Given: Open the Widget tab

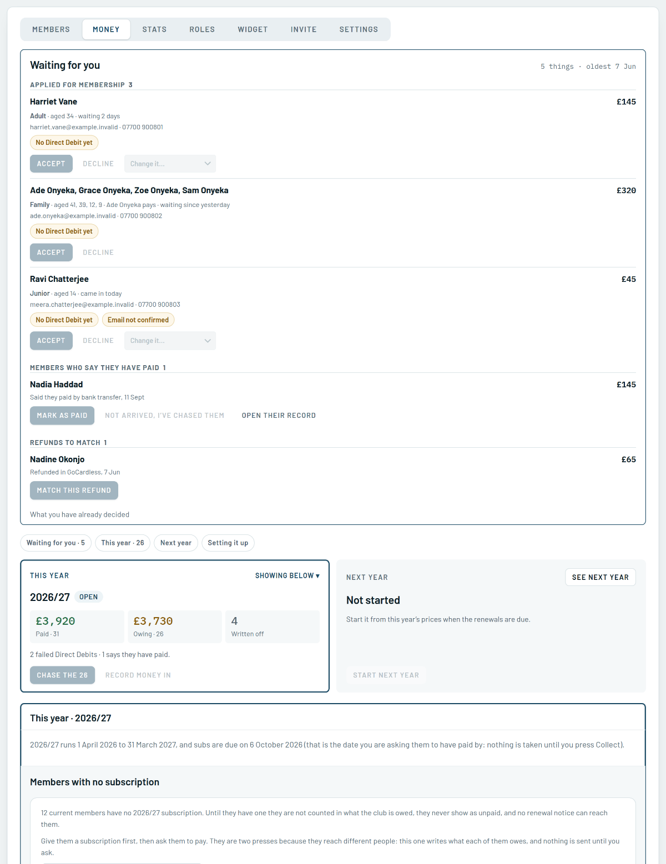Looking at the screenshot, I should tap(253, 29).
